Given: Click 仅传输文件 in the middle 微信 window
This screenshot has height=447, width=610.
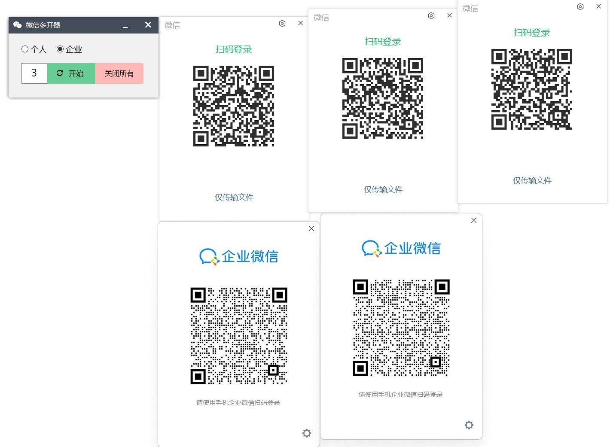Looking at the screenshot, I should (x=383, y=190).
